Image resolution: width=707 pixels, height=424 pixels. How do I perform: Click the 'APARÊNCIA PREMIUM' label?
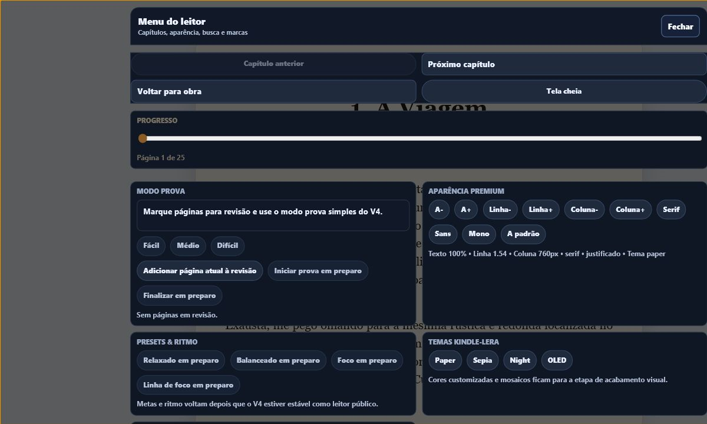(466, 191)
